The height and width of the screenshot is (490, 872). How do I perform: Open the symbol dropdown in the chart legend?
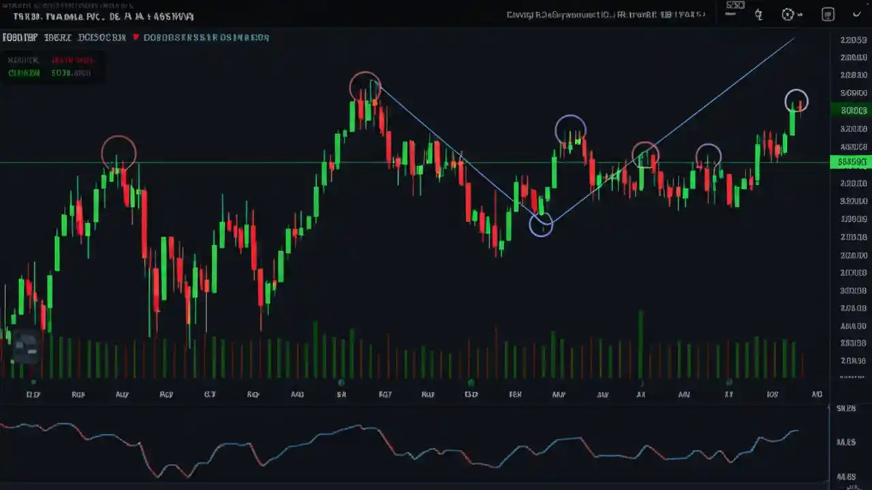20,37
